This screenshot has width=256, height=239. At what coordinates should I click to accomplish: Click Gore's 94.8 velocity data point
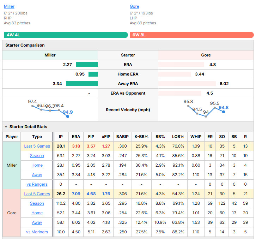224,112
